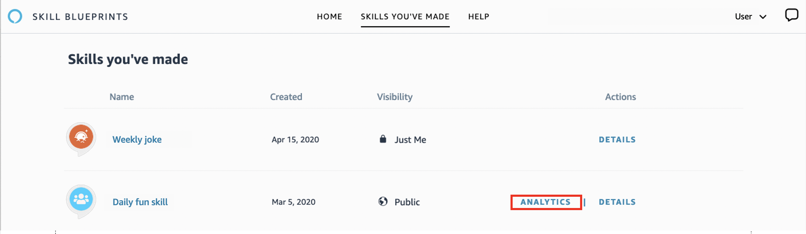Viewport: 806px width, 234px height.
Task: Open the HELP section
Action: 478,16
